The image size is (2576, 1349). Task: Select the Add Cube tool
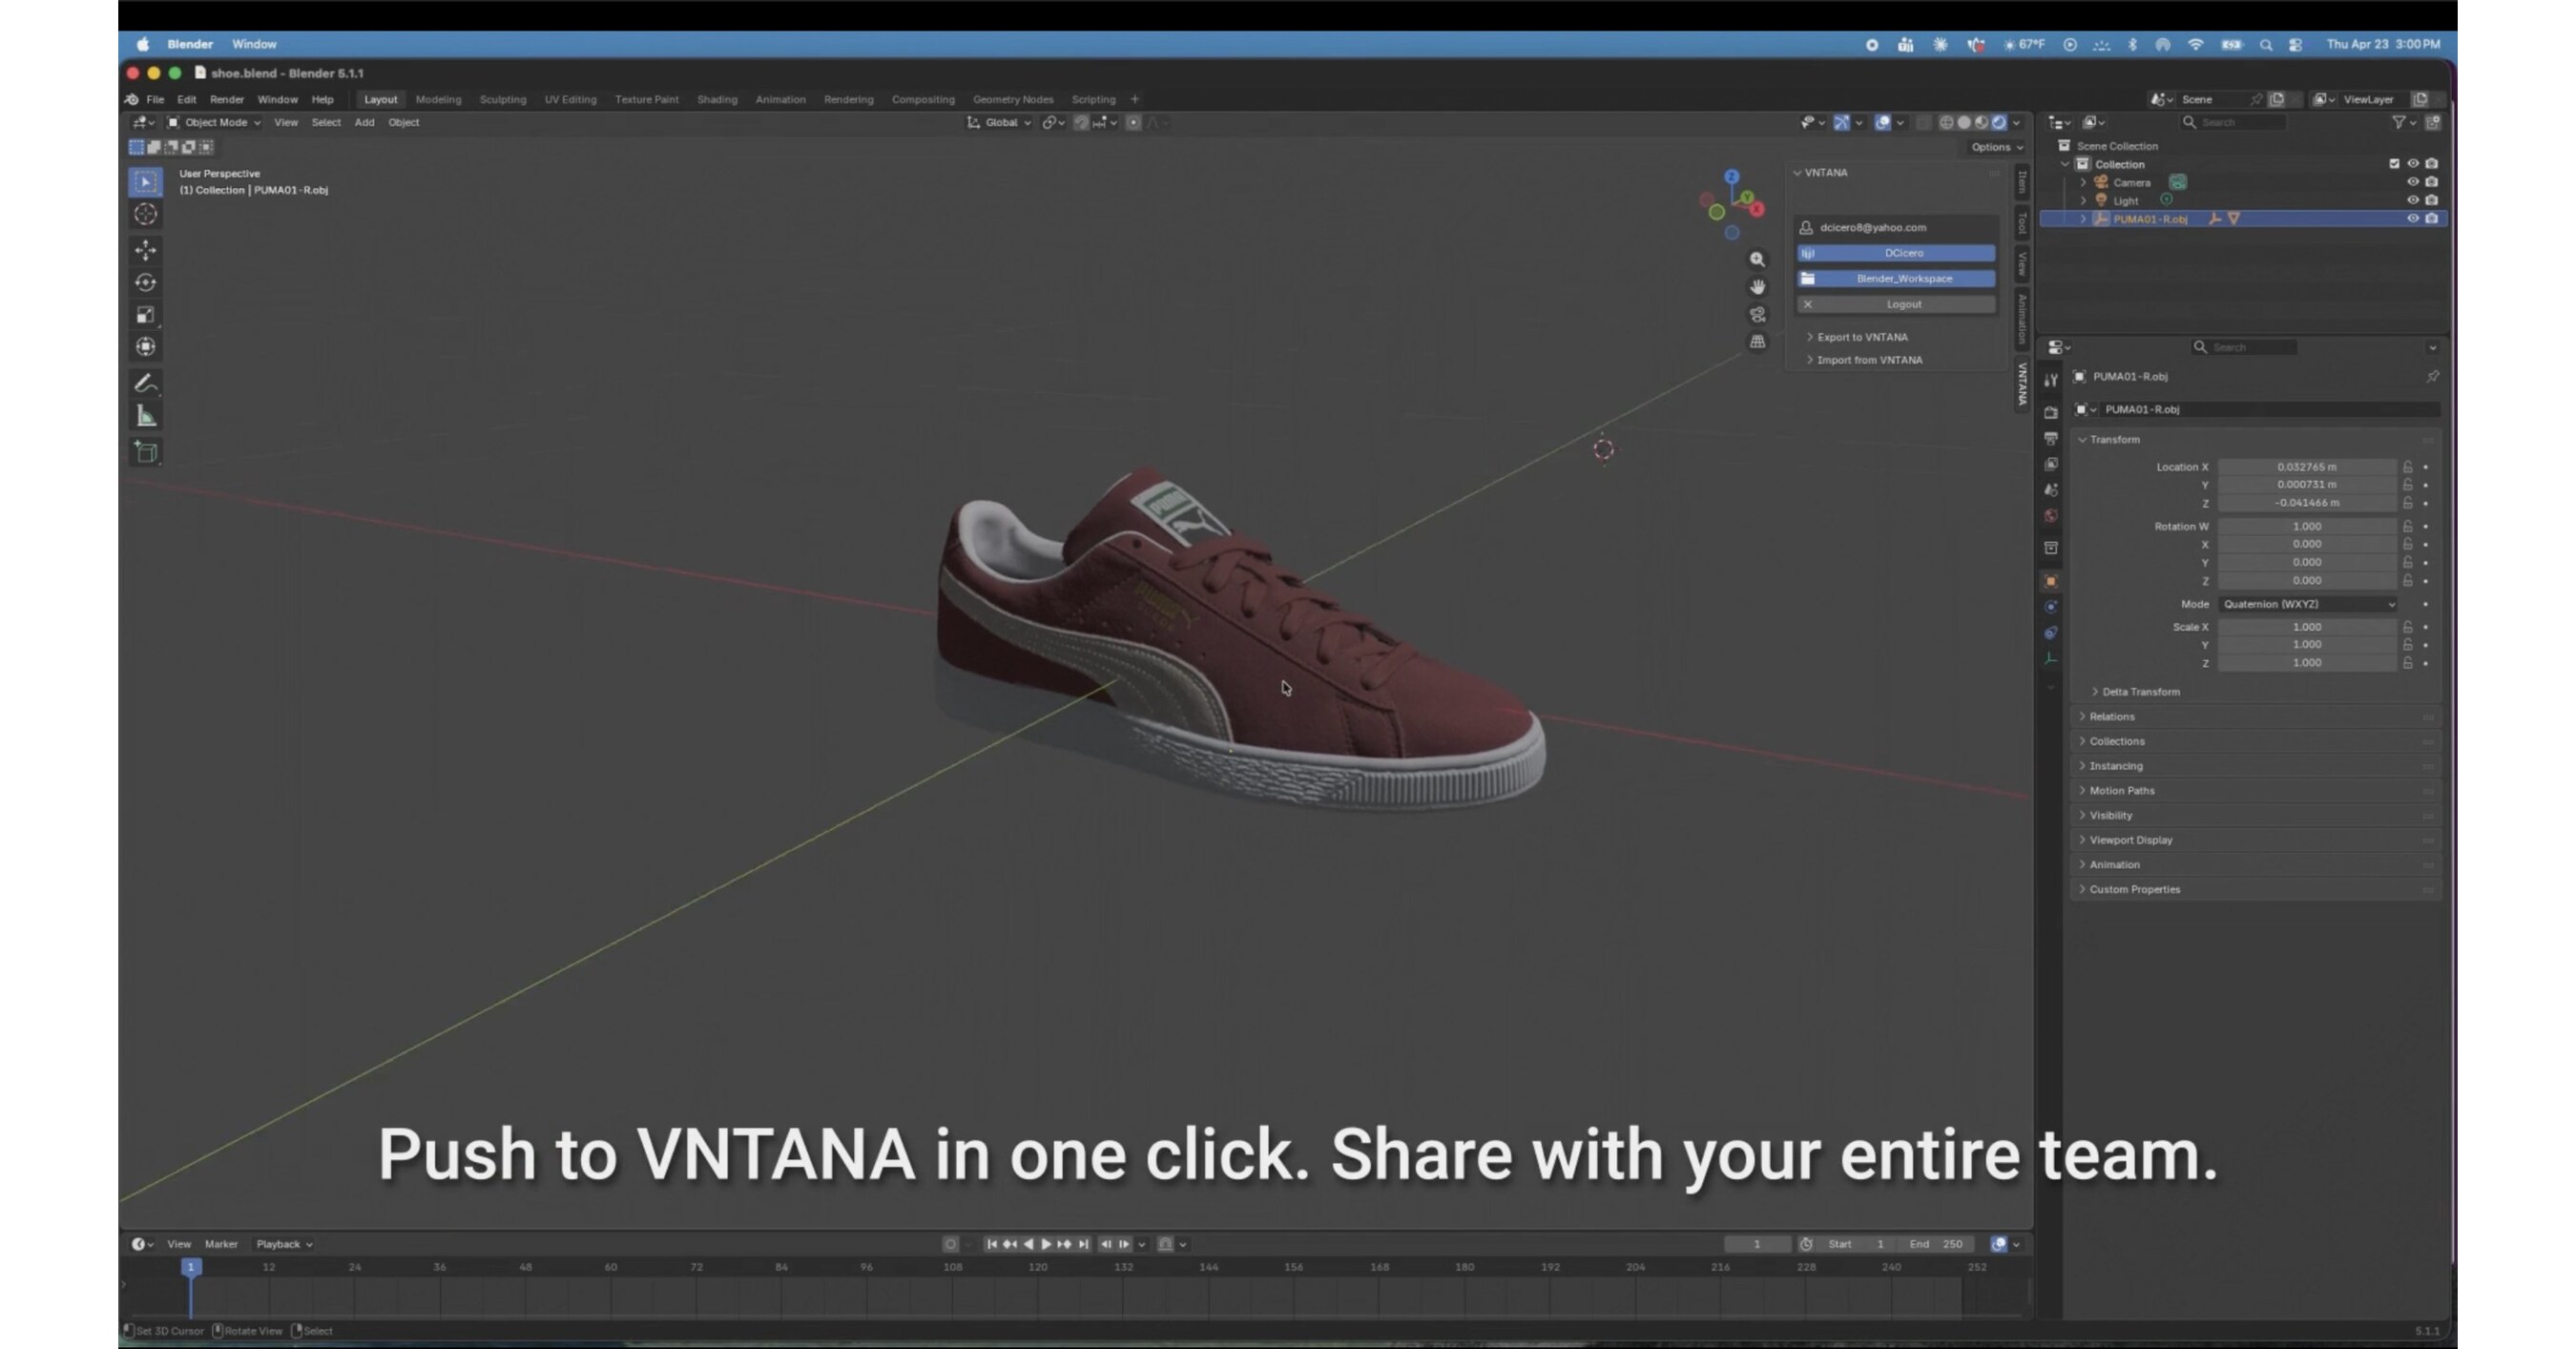(146, 452)
